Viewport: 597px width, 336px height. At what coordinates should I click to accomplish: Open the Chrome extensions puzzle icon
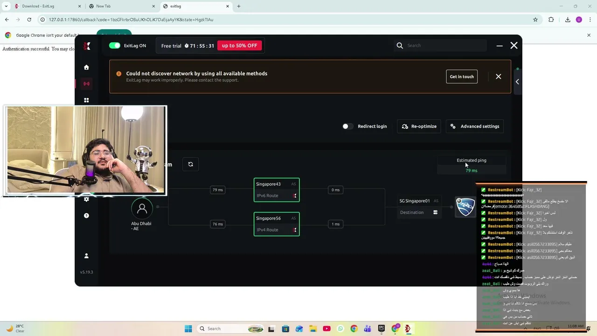point(551,20)
